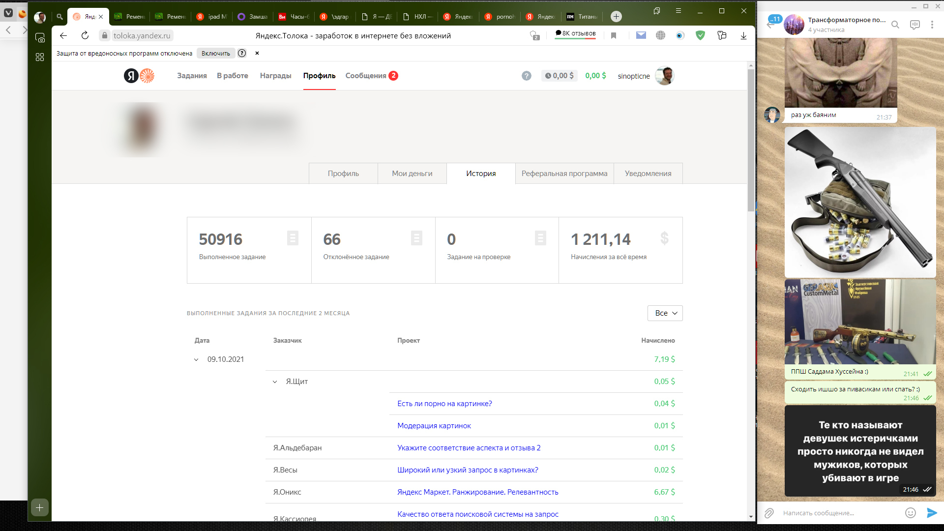Open the Все filter dropdown
The height and width of the screenshot is (531, 944).
click(x=665, y=313)
